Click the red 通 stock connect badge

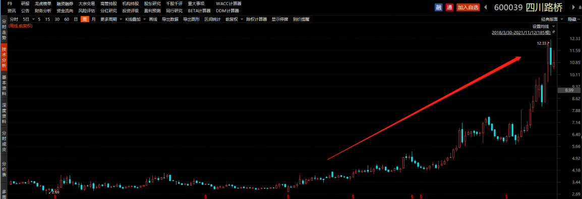tap(449, 7)
